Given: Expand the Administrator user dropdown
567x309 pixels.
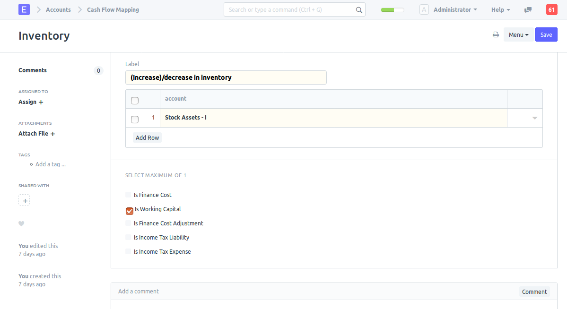Looking at the screenshot, I should 455,9.
